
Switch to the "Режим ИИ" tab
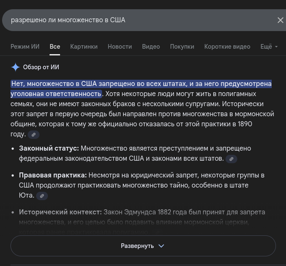pyautogui.click(x=25, y=47)
